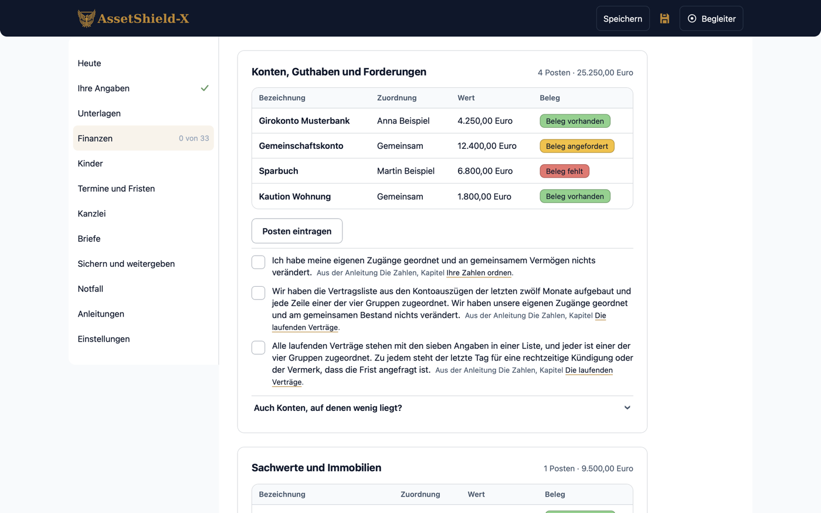Click the Zuordnung column header in the Konten table

pos(397,98)
